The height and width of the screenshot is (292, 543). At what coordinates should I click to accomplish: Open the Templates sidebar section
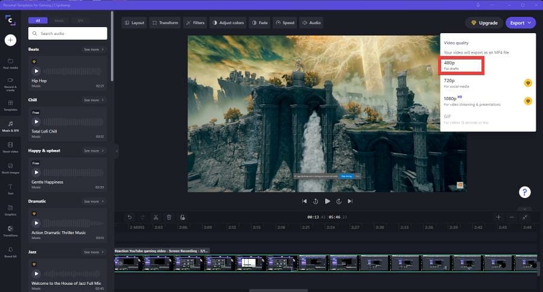click(x=10, y=105)
